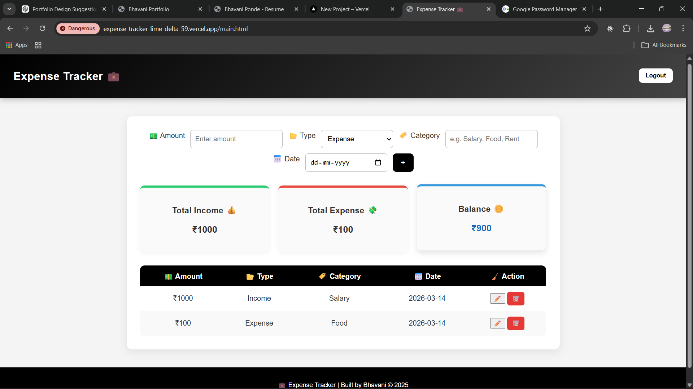Click the Category text input

pyautogui.click(x=491, y=139)
